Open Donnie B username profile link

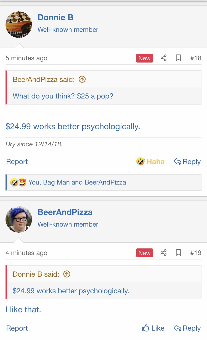[55, 17]
